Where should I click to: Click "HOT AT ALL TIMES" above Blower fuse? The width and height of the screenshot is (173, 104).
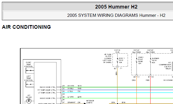(150, 51)
